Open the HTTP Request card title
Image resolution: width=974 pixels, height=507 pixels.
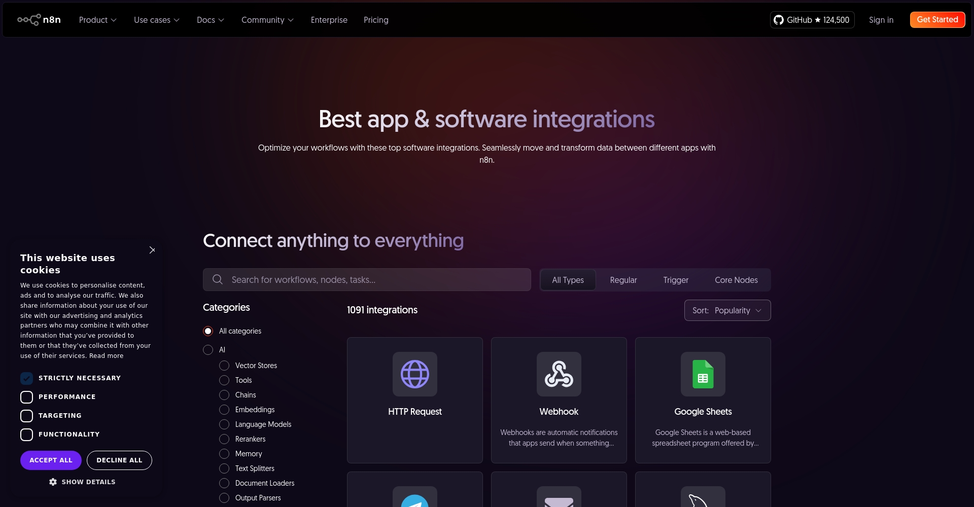coord(415,412)
